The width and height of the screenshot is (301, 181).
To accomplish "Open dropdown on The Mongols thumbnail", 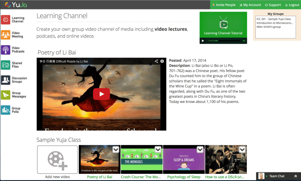I will (x=158, y=150).
